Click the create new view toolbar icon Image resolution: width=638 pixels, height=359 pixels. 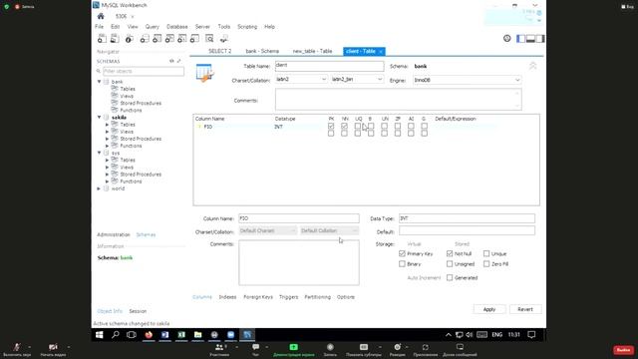[x=169, y=39]
